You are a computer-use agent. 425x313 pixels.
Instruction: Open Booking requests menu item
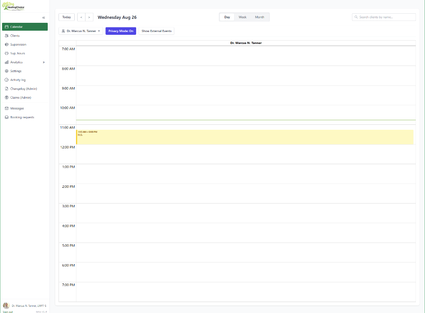[25, 117]
